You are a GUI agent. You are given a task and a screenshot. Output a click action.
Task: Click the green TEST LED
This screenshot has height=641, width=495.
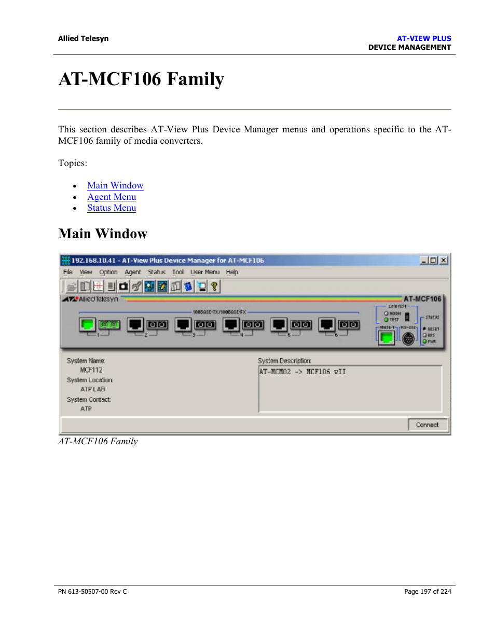(x=386, y=320)
